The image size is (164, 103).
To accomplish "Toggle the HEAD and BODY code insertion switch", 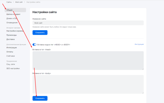I will 34,45.
